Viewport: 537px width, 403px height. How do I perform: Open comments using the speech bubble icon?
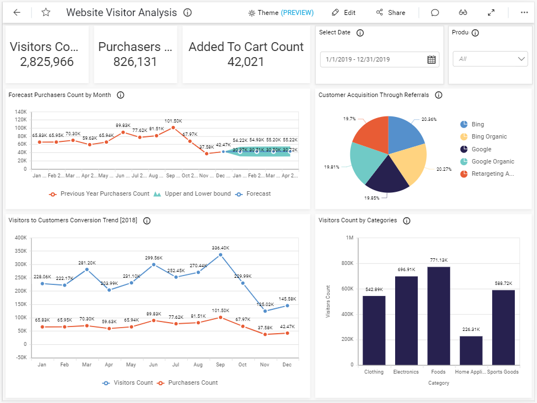click(434, 12)
